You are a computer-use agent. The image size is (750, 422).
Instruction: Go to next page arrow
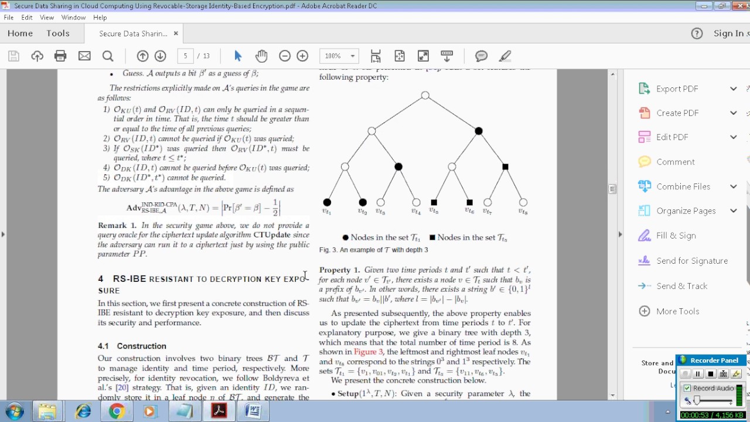(x=161, y=56)
